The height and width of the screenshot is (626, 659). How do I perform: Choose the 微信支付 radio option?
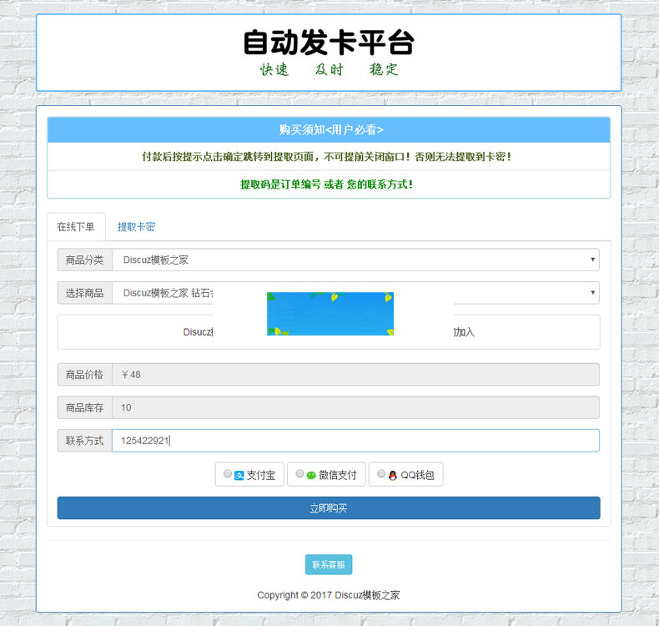click(299, 475)
